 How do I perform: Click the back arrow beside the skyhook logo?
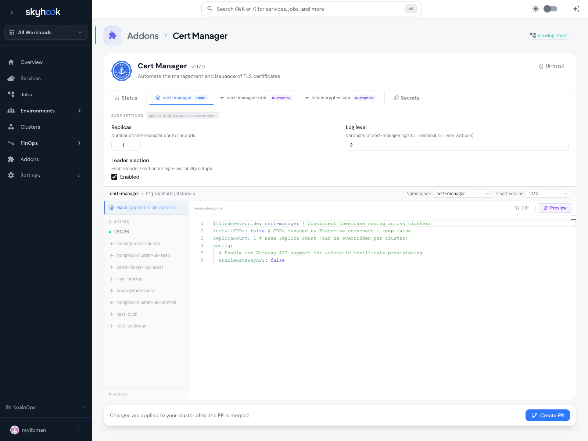(12, 12)
